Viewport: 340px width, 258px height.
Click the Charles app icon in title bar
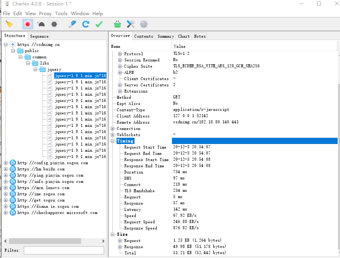[x=7, y=4]
